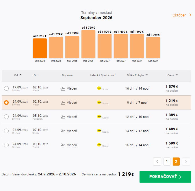Open the Dĺžka Pobytu sort dropdown
195x191 pixels.
(x=147, y=75)
